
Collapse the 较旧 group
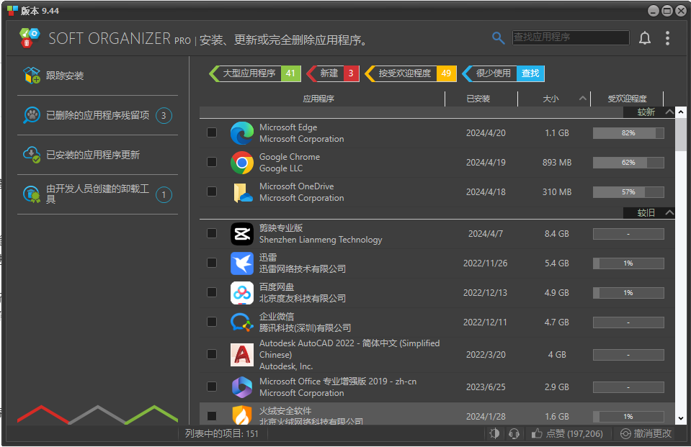click(x=669, y=213)
